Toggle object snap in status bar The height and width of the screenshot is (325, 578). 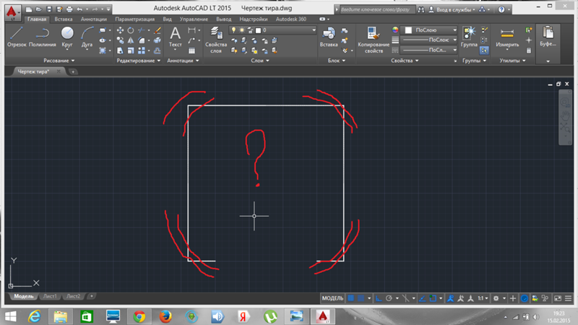(x=433, y=298)
